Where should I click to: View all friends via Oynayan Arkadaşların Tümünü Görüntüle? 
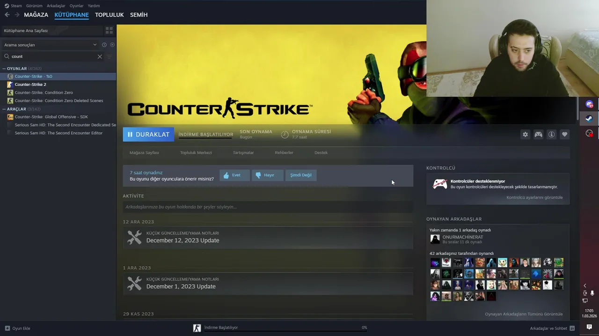tap(524, 314)
